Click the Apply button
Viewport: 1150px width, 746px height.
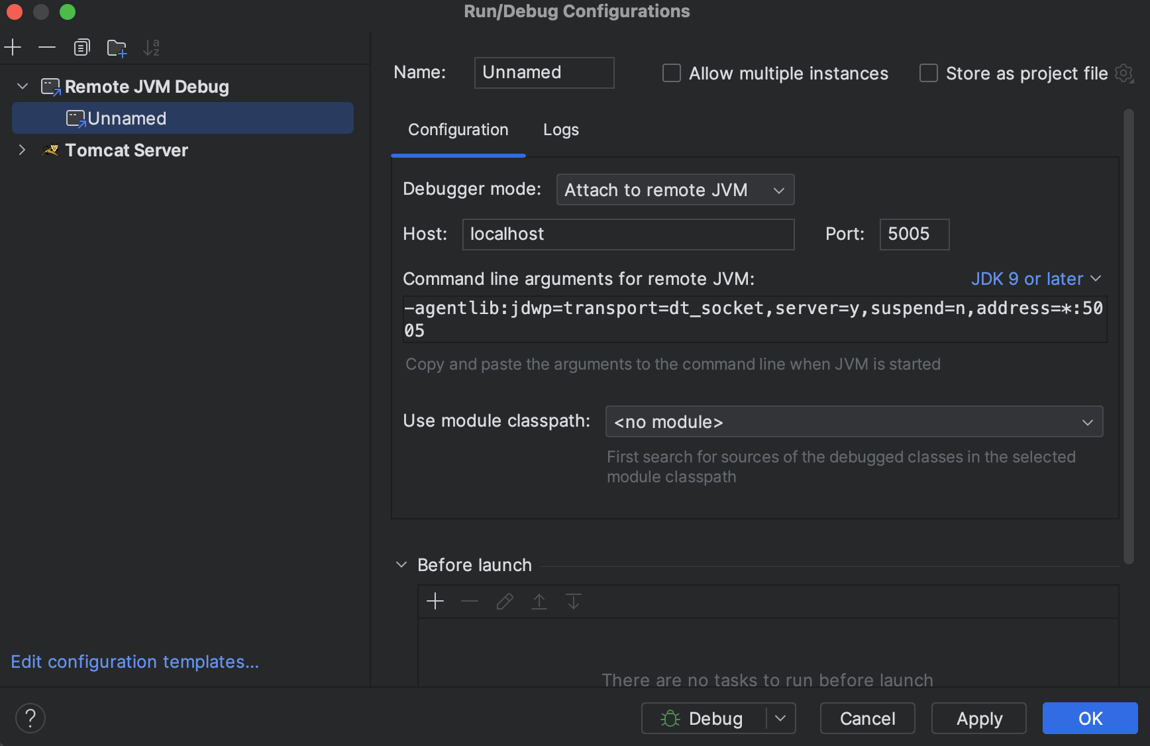point(978,719)
